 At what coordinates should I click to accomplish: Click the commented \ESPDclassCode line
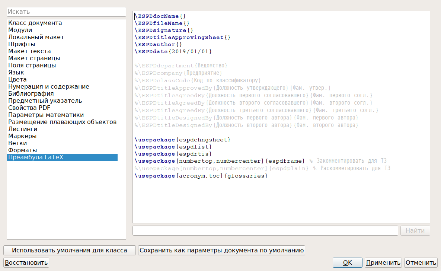[198, 80]
